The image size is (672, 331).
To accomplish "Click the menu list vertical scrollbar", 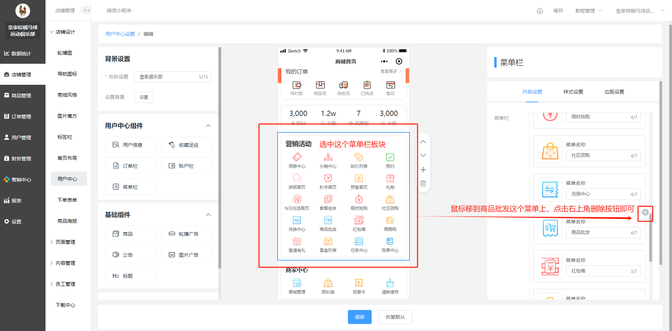I will [x=650, y=238].
